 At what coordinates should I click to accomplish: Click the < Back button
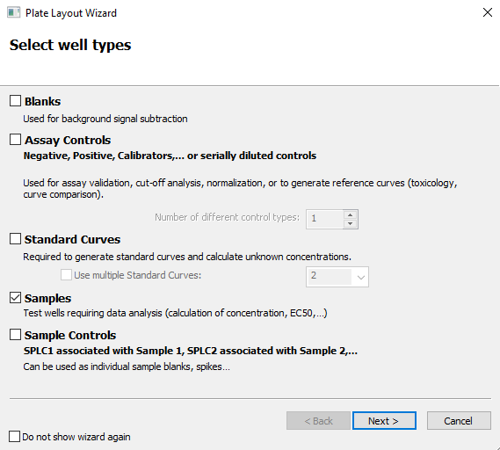318,421
